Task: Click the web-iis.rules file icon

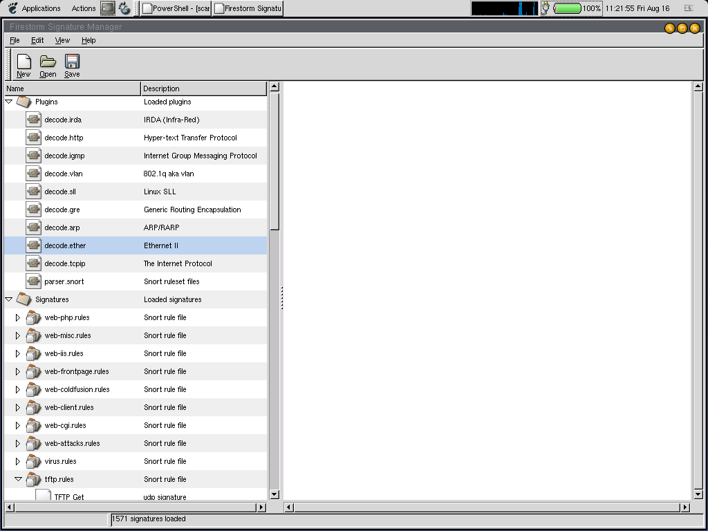Action: 33,353
